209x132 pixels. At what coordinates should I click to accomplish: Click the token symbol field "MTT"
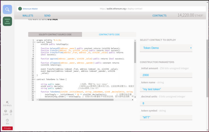(166, 117)
